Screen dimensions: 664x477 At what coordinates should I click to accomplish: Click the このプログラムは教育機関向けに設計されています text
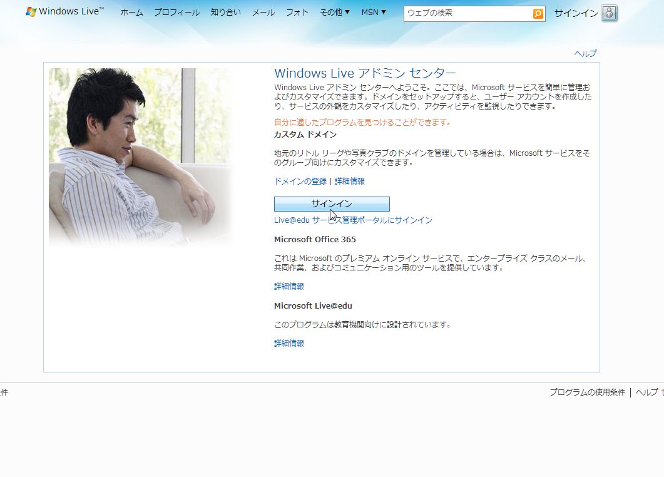point(362,325)
